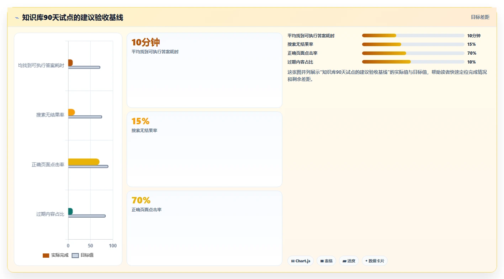
Task: Click the gray 正确页面点击率 target bar
Action: [88, 166]
